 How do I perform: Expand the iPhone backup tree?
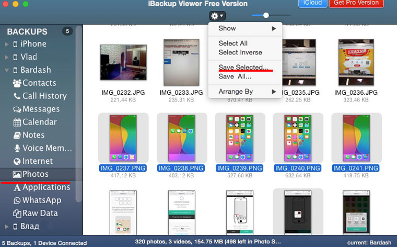tap(6, 44)
